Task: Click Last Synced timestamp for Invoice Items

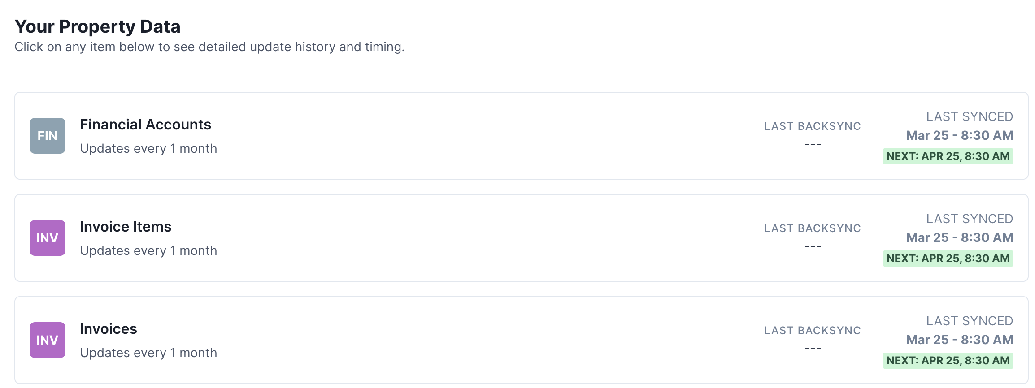Action: [959, 237]
